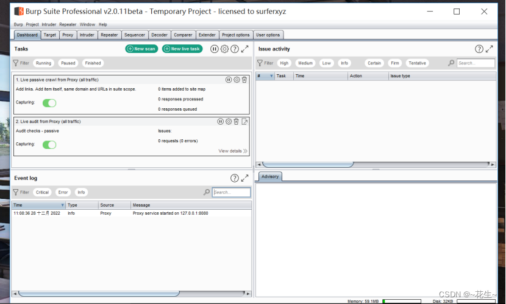The height and width of the screenshot is (304, 506).
Task: Open settings for Live passive crawl task
Action: (x=237, y=80)
